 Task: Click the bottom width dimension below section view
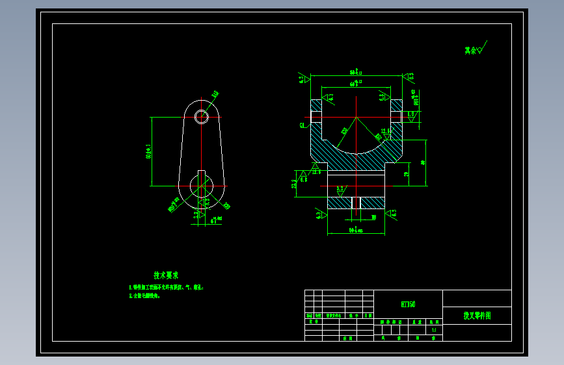pyautogui.click(x=356, y=229)
